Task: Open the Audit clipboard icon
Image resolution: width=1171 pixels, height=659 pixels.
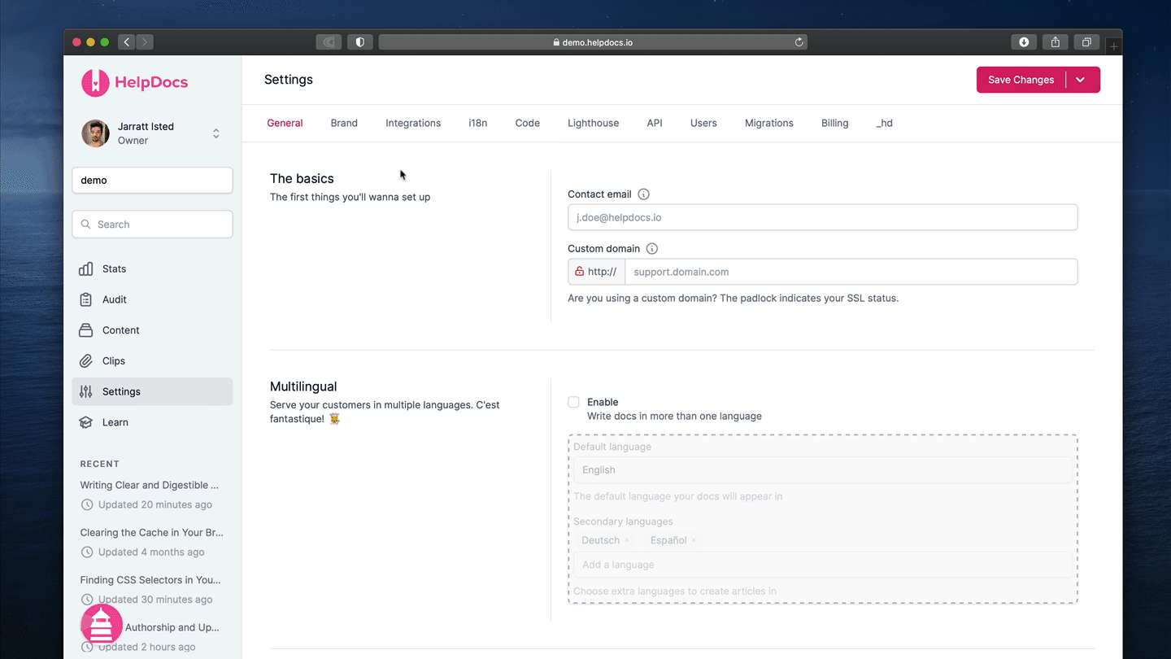Action: pyautogui.click(x=86, y=299)
